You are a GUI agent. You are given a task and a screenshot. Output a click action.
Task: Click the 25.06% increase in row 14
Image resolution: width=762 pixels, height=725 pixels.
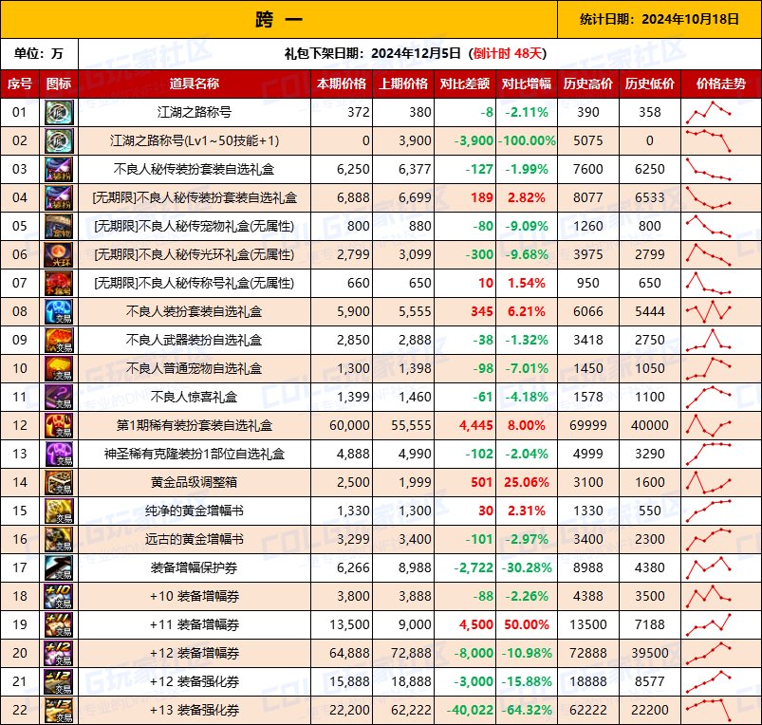(x=527, y=482)
